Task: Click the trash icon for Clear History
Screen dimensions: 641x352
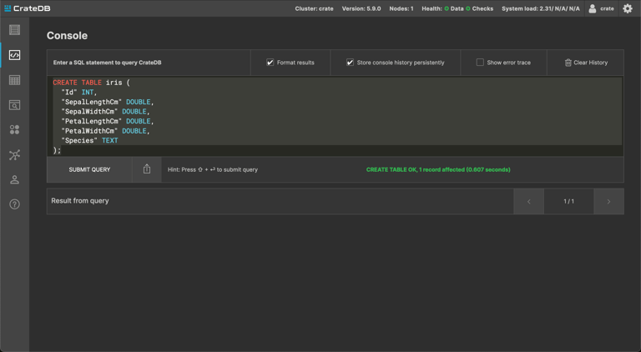Action: pos(568,63)
